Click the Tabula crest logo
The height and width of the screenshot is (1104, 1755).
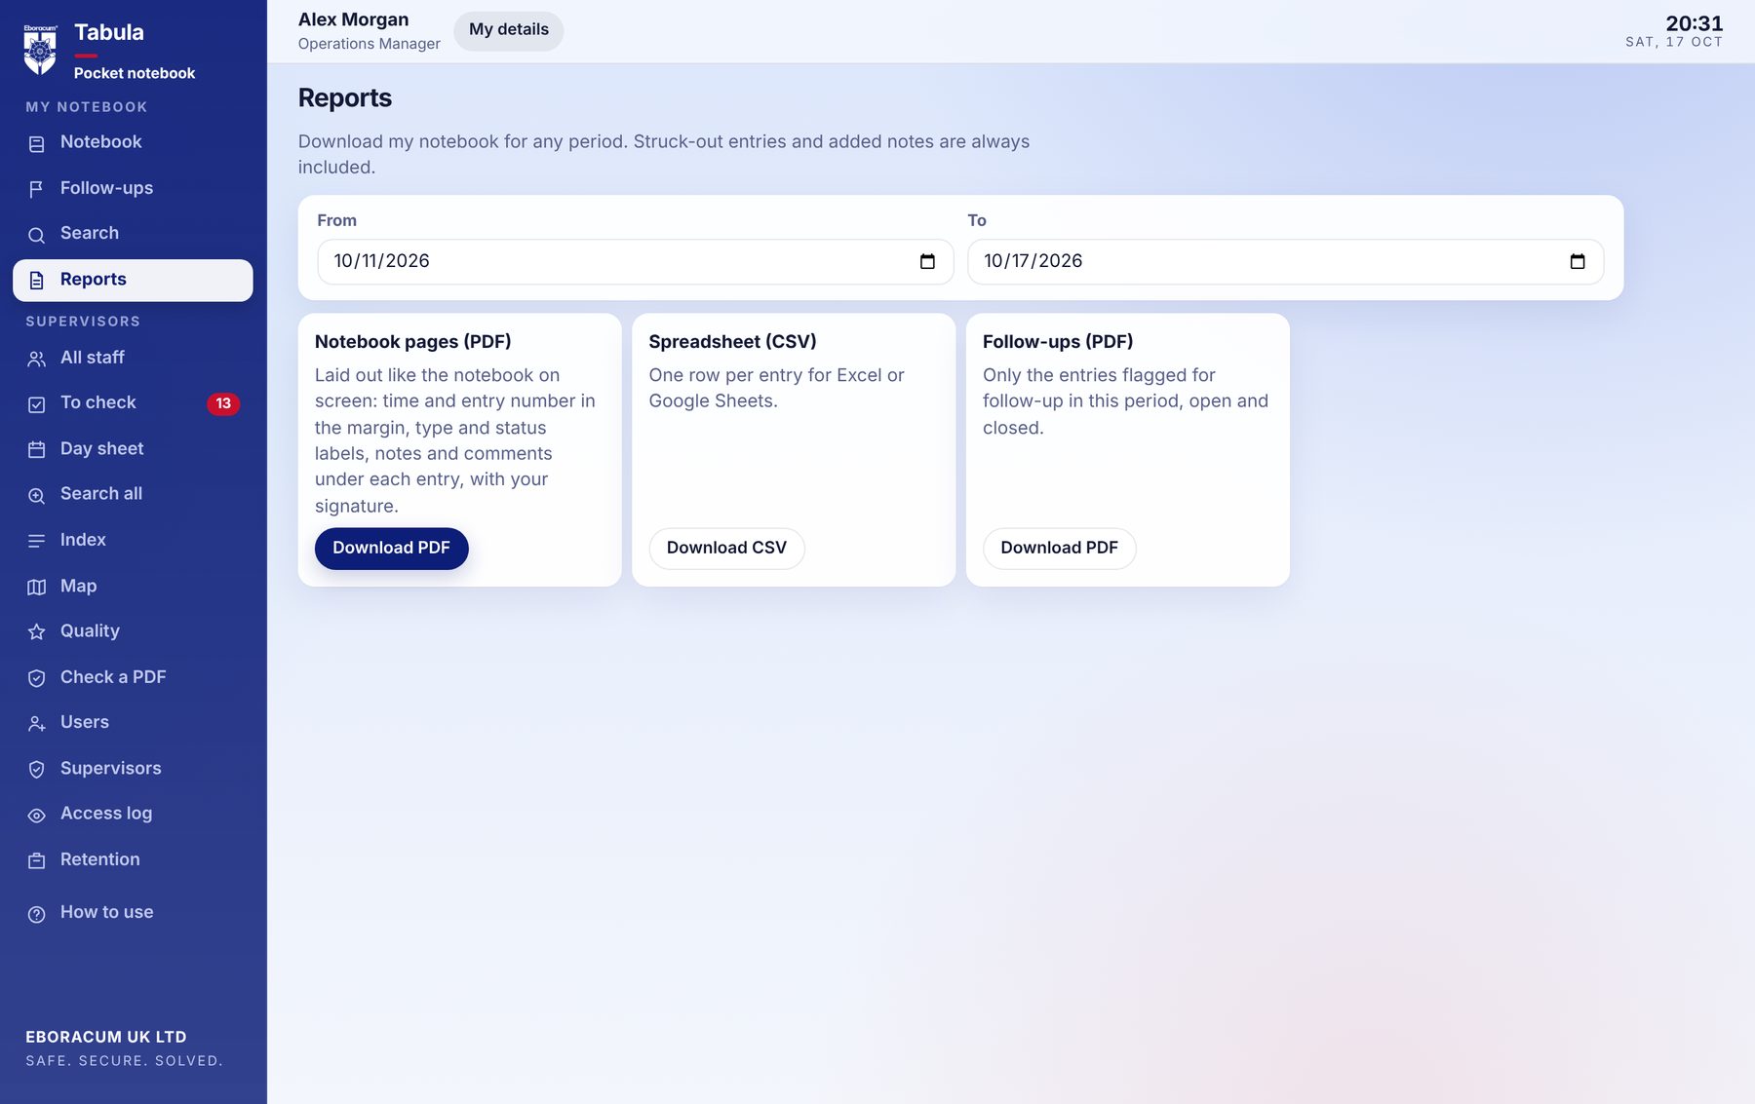[40, 50]
